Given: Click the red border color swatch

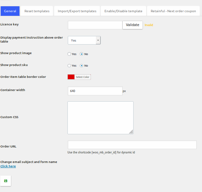Looking at the screenshot, I should (x=71, y=77).
